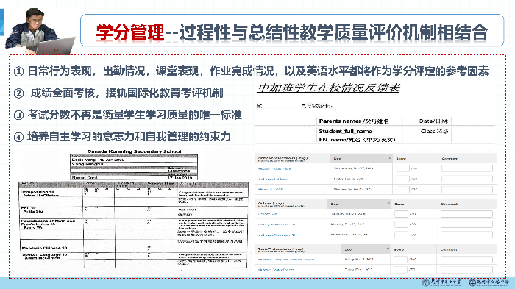Select the line 培养自主学习的意志力和自我管理的约束力

129,136
